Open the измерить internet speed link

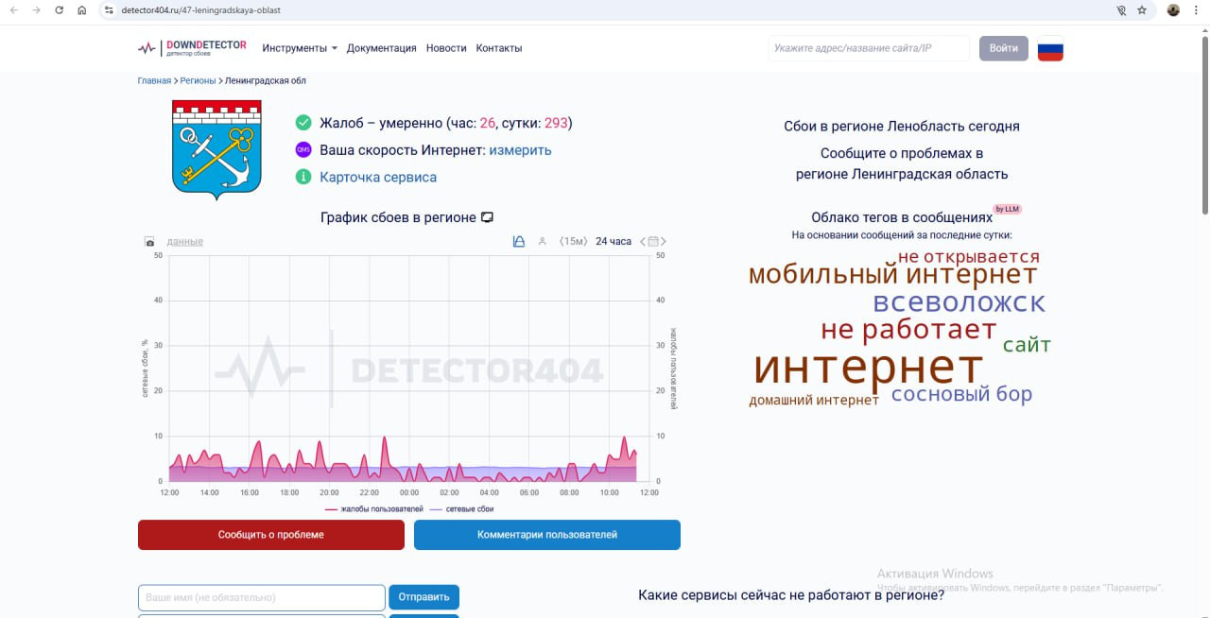tap(520, 150)
